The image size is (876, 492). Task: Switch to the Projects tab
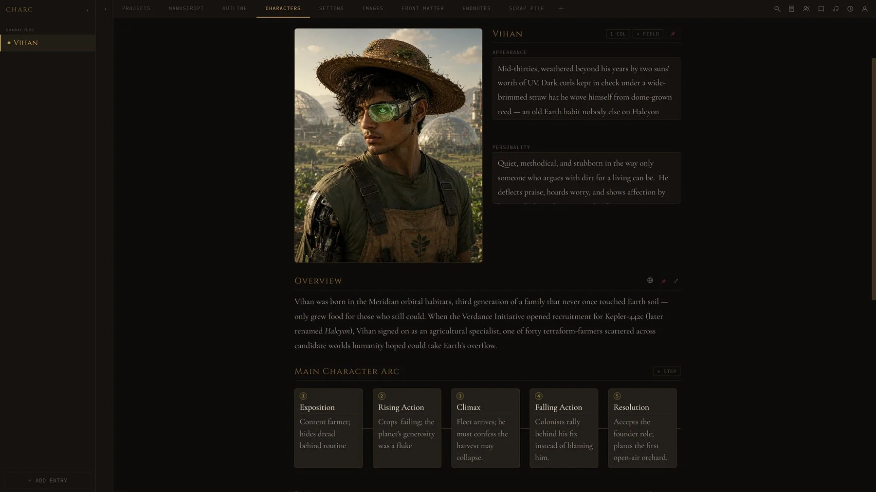pyautogui.click(x=136, y=9)
